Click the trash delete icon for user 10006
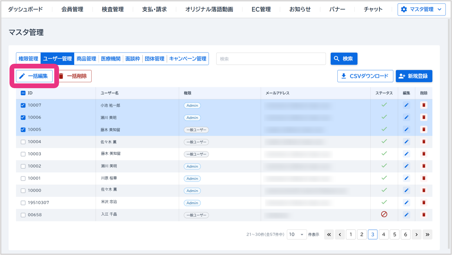The image size is (452, 255). pos(424,117)
